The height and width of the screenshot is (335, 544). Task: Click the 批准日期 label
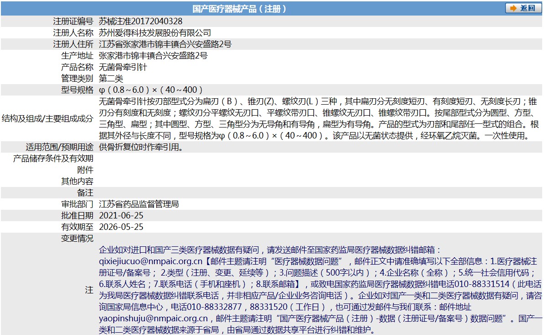(77, 216)
